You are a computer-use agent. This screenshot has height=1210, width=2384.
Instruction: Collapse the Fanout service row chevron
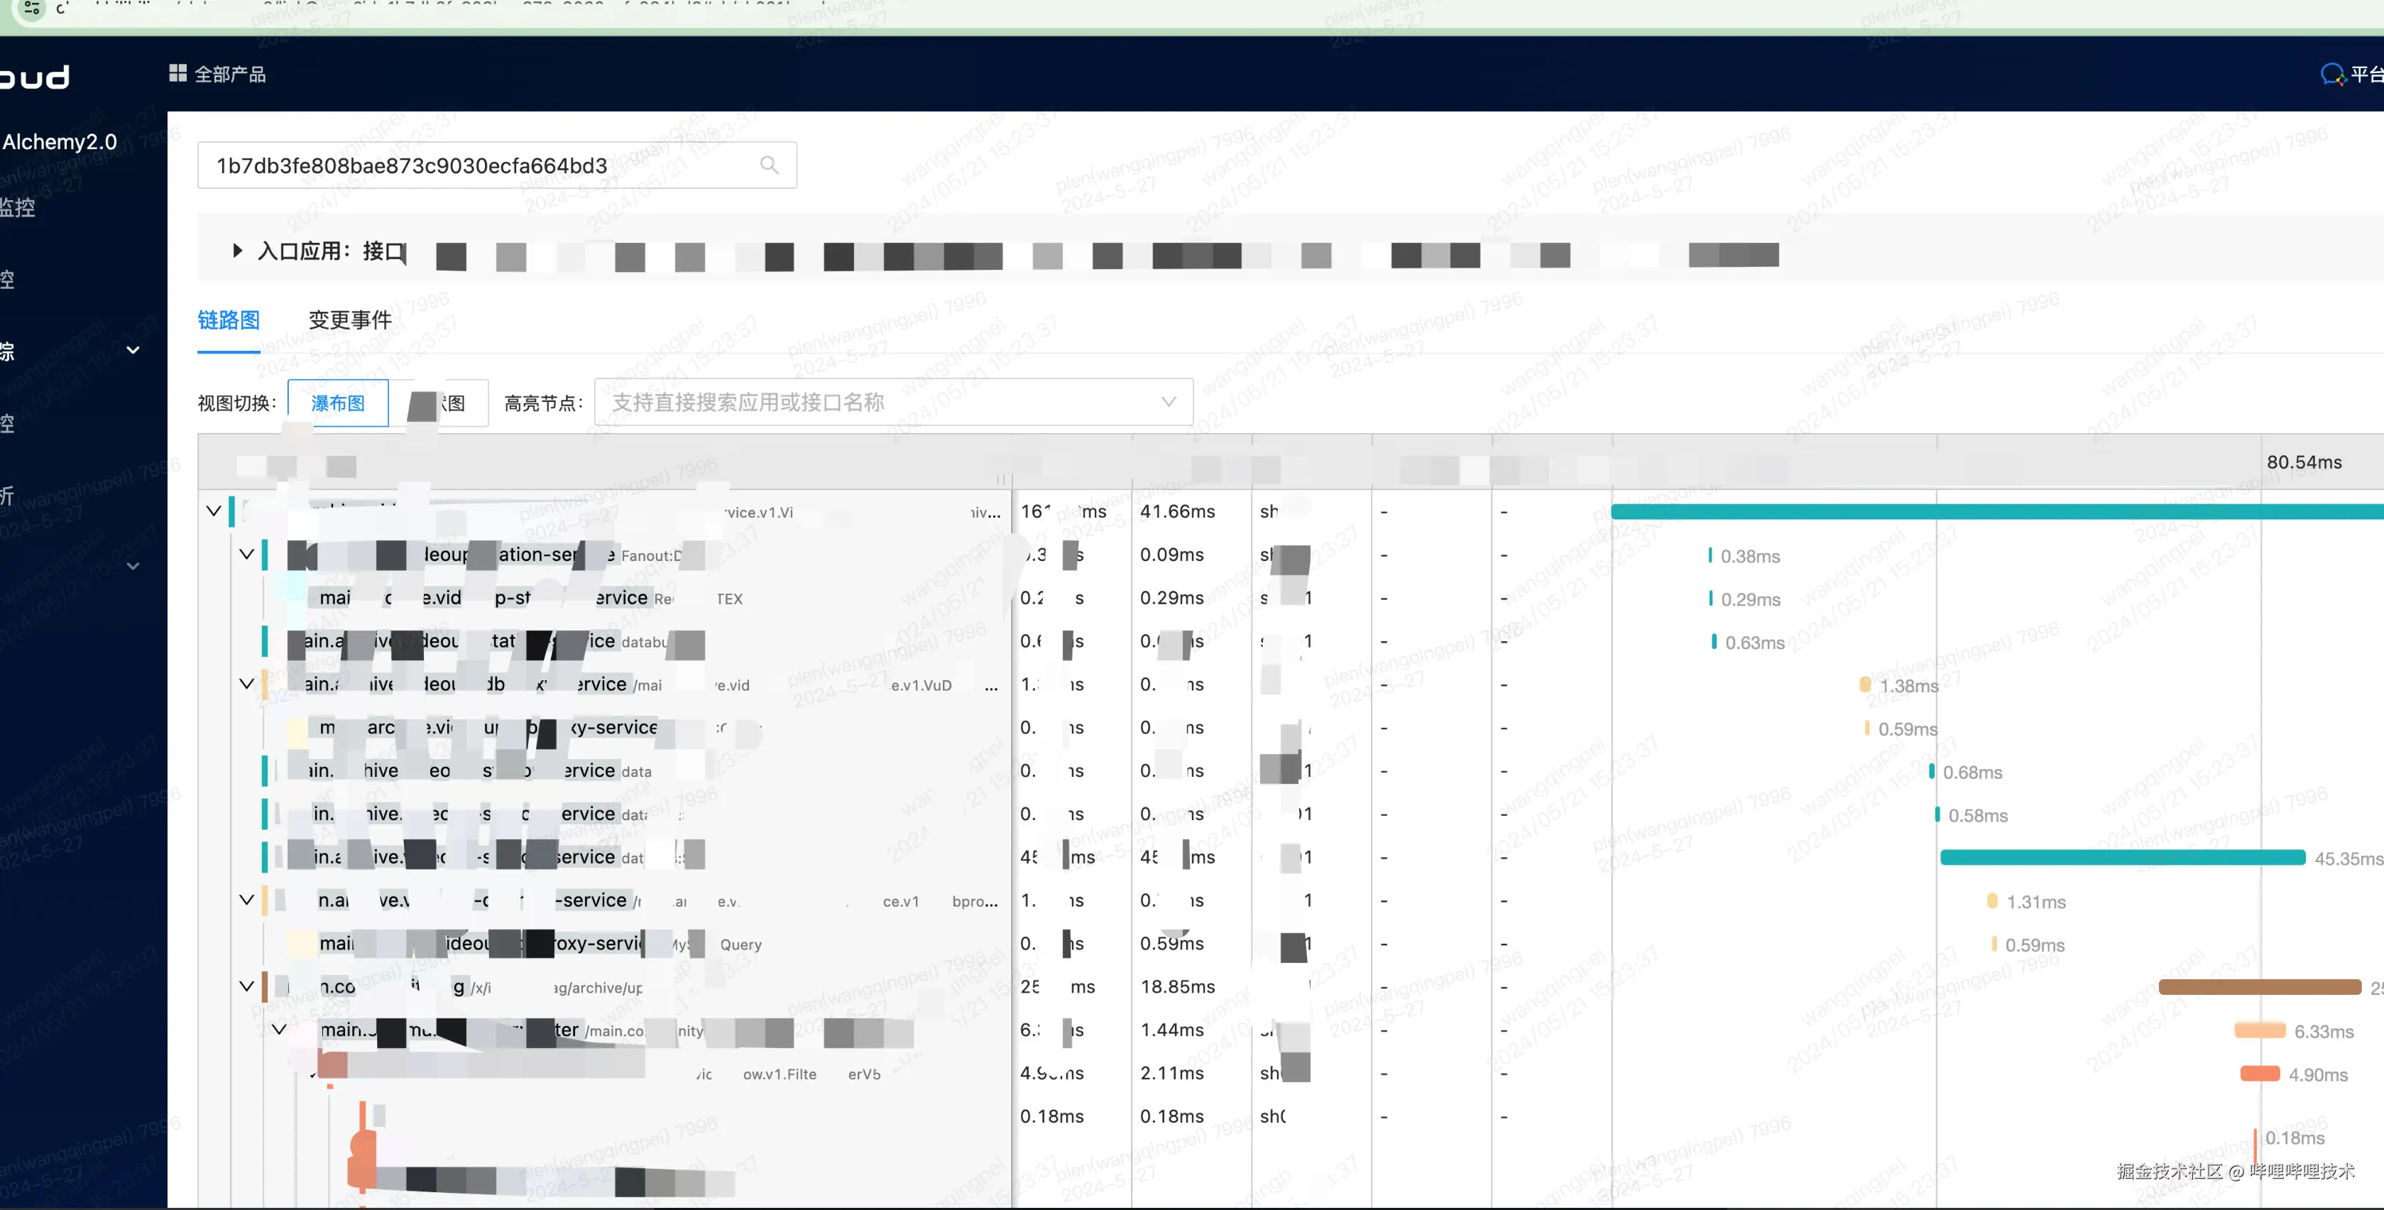246,555
